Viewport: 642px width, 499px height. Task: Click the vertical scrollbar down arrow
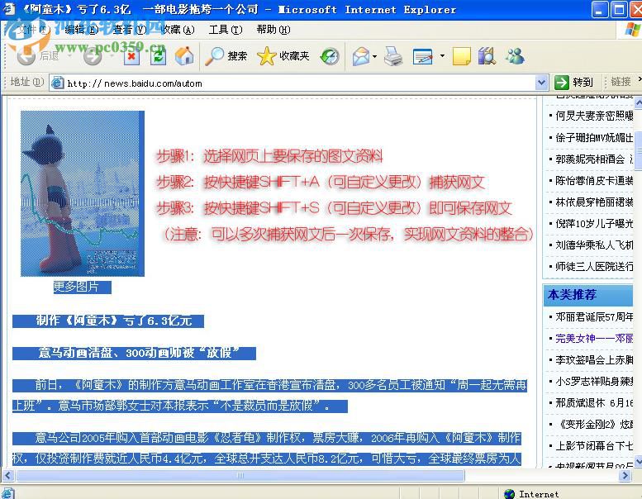pyautogui.click(x=638, y=463)
